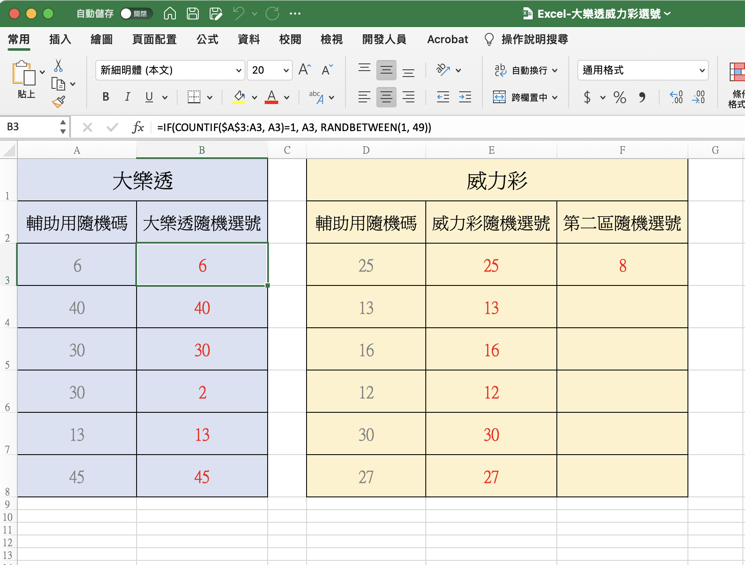This screenshot has width=745, height=565.
Task: Toggle Bold formatting
Action: pyautogui.click(x=106, y=97)
